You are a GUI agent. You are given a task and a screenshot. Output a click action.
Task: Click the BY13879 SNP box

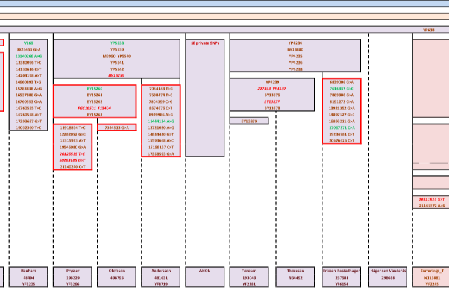coord(249,121)
